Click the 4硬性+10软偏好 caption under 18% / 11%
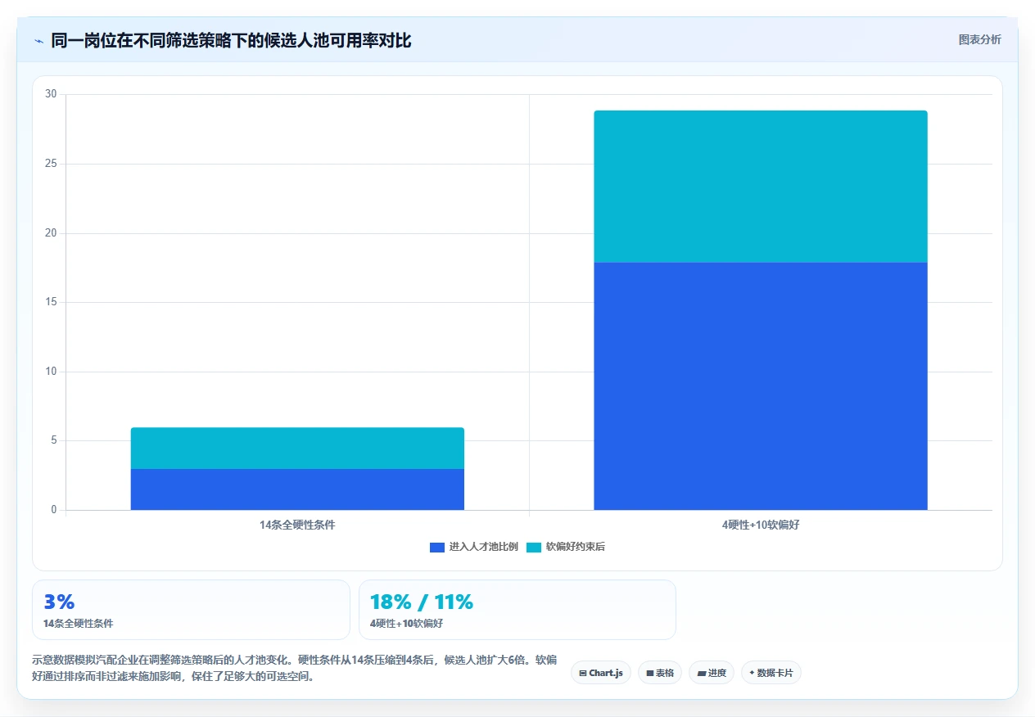This screenshot has width=1035, height=717. pos(406,624)
